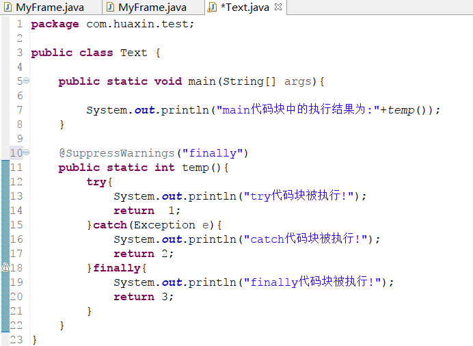Click the "try代码块被执行!" string

pos(299,196)
